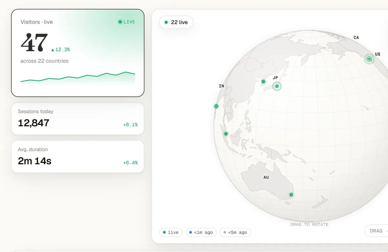This screenshot has height=252, width=388.
Task: Click the 12.3% increase indicator
Action: [x=60, y=49]
